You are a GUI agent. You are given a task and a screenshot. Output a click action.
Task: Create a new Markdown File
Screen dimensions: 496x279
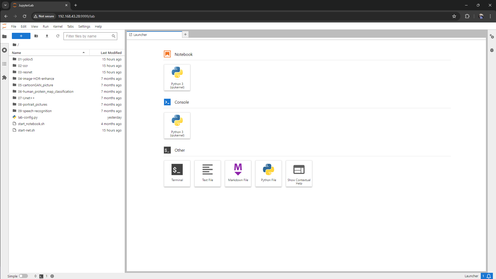click(x=238, y=173)
